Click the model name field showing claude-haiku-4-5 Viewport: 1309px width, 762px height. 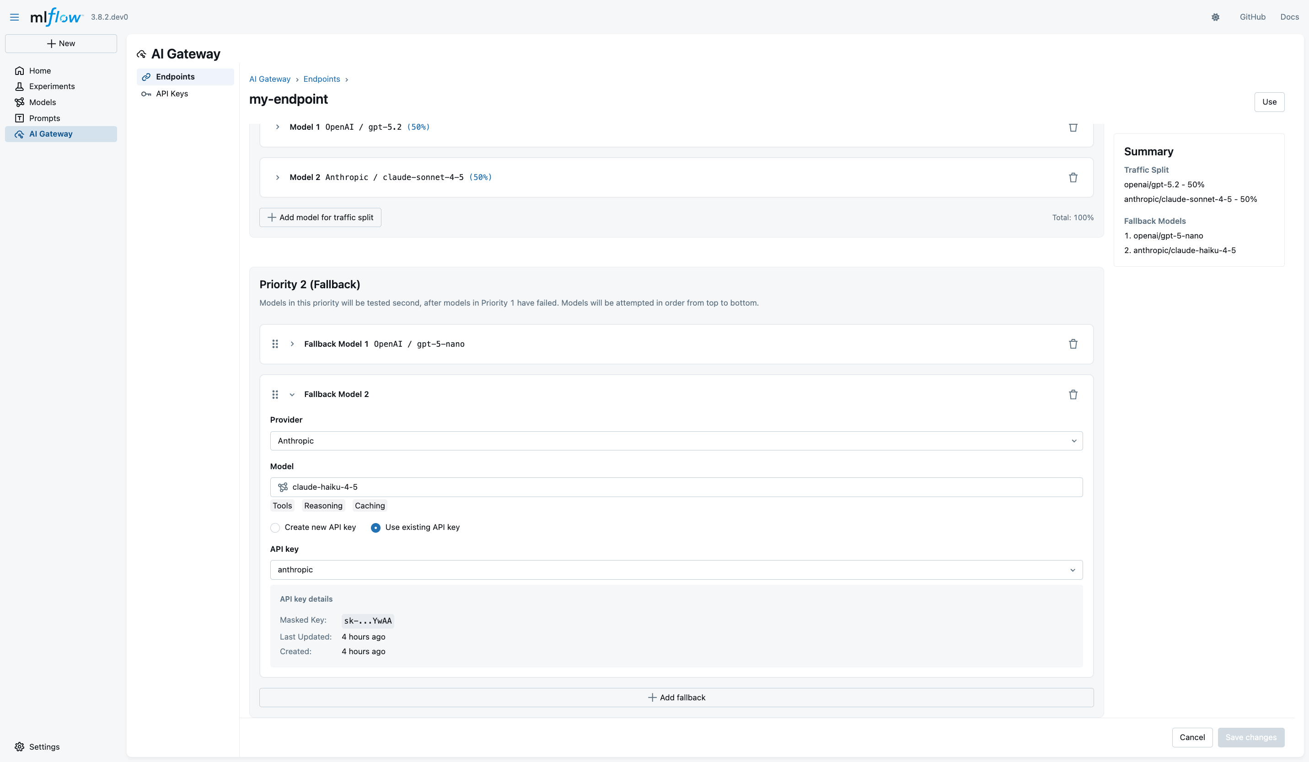[676, 487]
